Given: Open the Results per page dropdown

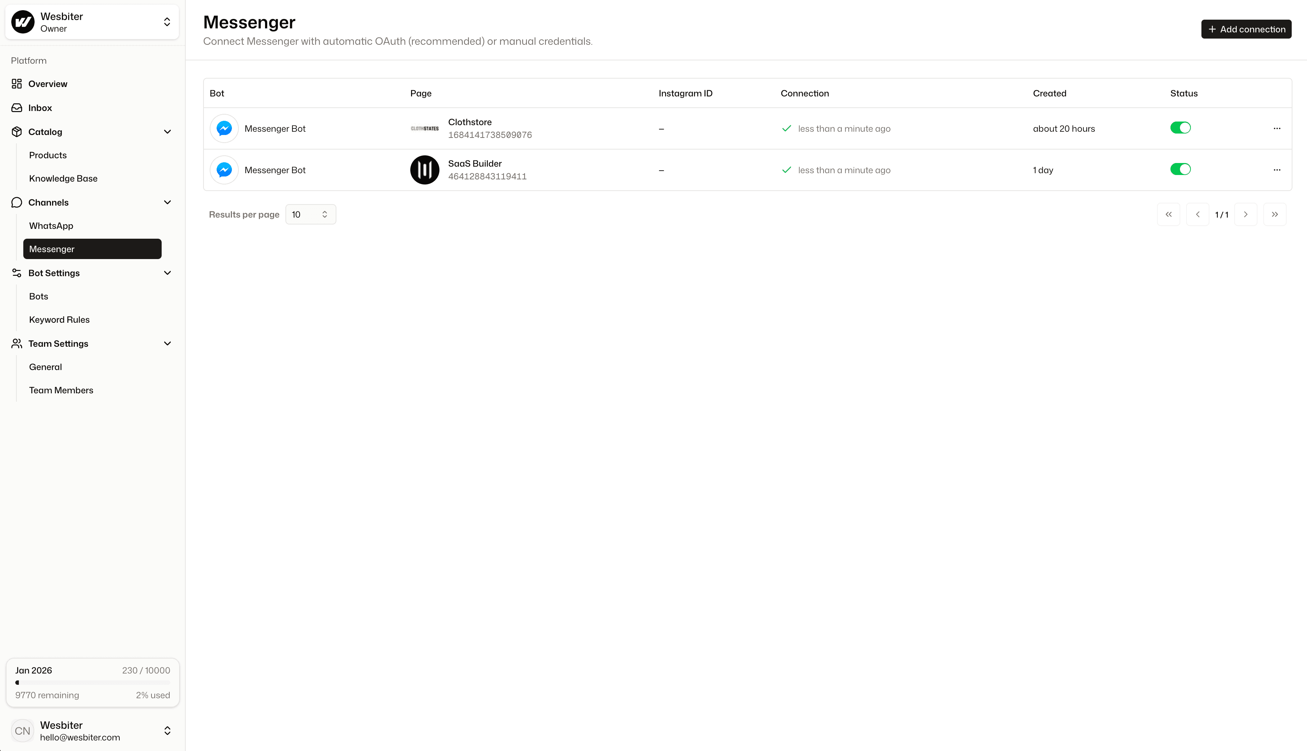Looking at the screenshot, I should coord(310,214).
